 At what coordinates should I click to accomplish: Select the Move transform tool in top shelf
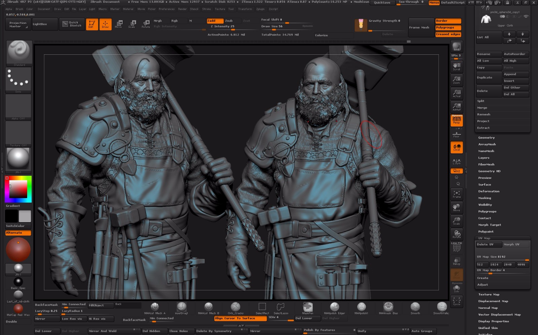click(x=118, y=24)
